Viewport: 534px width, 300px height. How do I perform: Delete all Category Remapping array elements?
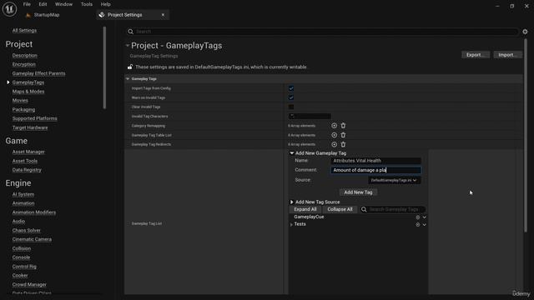[x=343, y=126]
